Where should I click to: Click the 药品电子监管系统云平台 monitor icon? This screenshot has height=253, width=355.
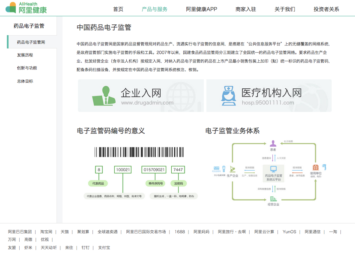pyautogui.click(x=274, y=169)
